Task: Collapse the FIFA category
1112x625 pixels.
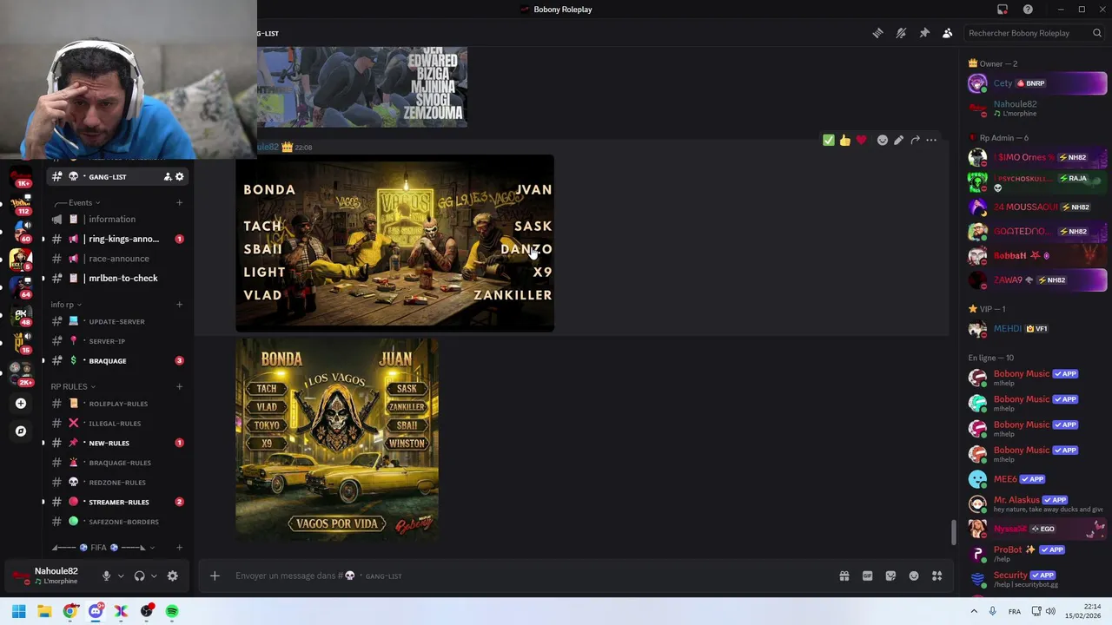Action: (x=103, y=548)
